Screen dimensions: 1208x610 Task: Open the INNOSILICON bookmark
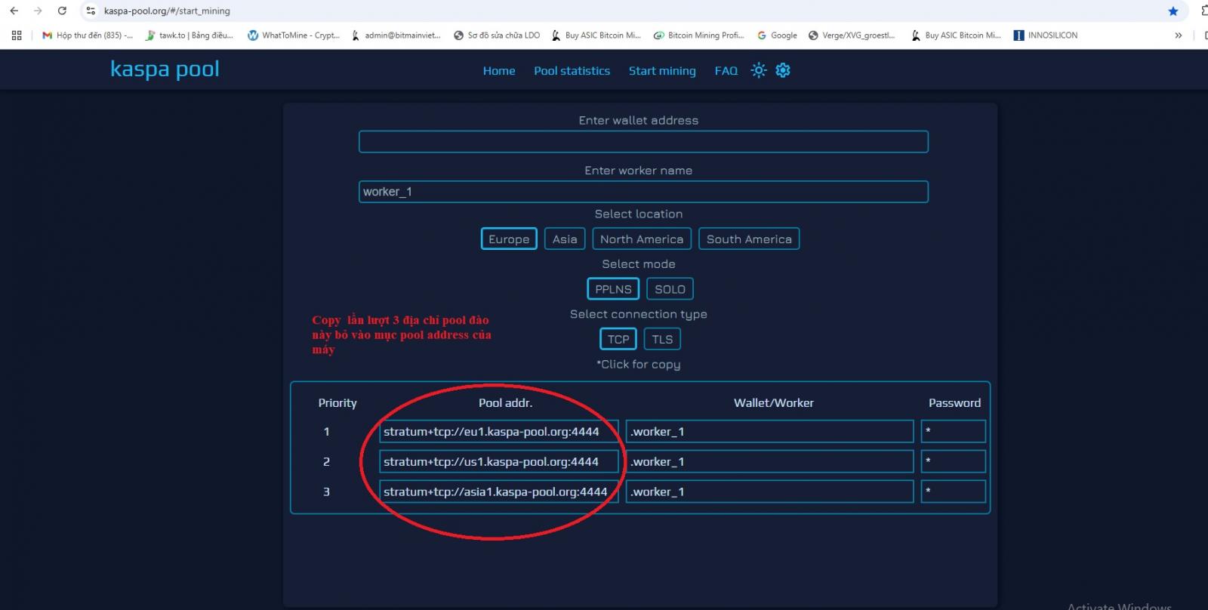pyautogui.click(x=1046, y=35)
